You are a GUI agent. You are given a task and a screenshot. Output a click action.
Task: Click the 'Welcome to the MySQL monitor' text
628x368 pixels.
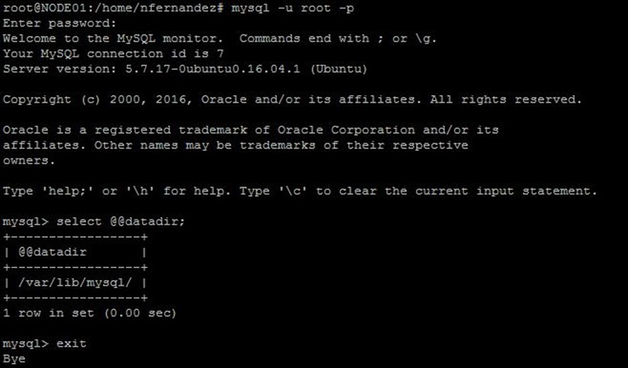click(113, 38)
